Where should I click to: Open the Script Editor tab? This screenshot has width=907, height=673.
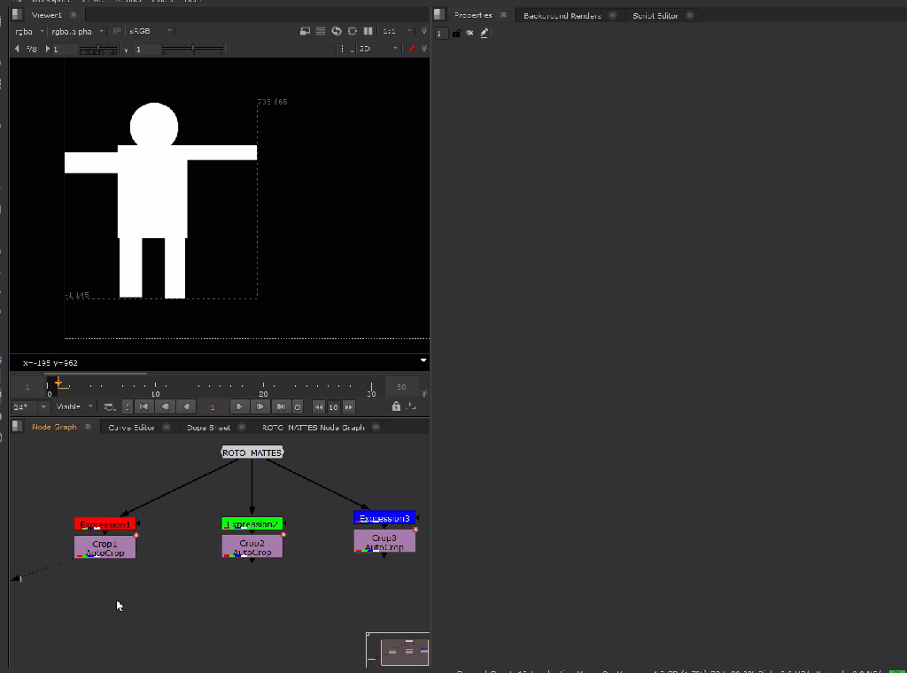coord(655,15)
